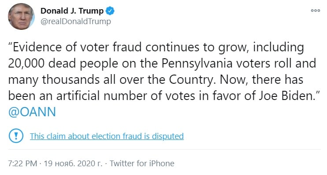Click the exclamation mark warning icon
Viewport: 327px width, 175px height.
(16, 136)
